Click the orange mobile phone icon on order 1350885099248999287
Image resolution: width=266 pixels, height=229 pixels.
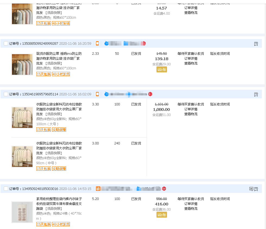click(97, 43)
